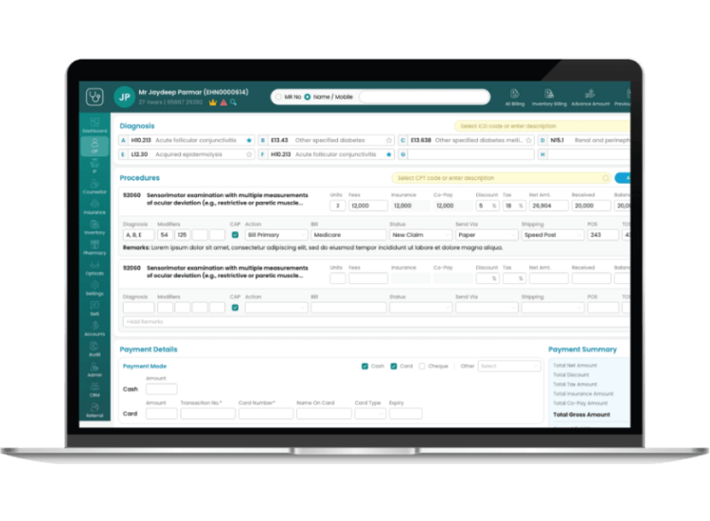Star the E13.43 Other specified diabetes diagnosis

[388, 139]
